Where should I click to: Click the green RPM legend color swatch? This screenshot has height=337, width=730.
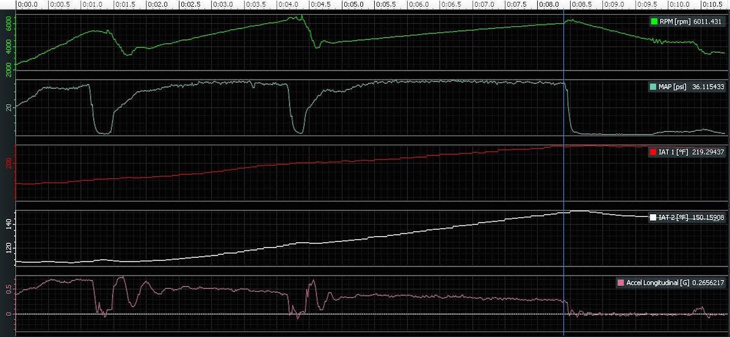click(654, 22)
